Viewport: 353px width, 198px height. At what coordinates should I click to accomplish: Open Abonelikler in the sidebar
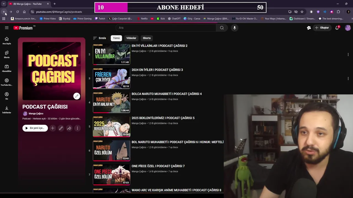point(7,68)
